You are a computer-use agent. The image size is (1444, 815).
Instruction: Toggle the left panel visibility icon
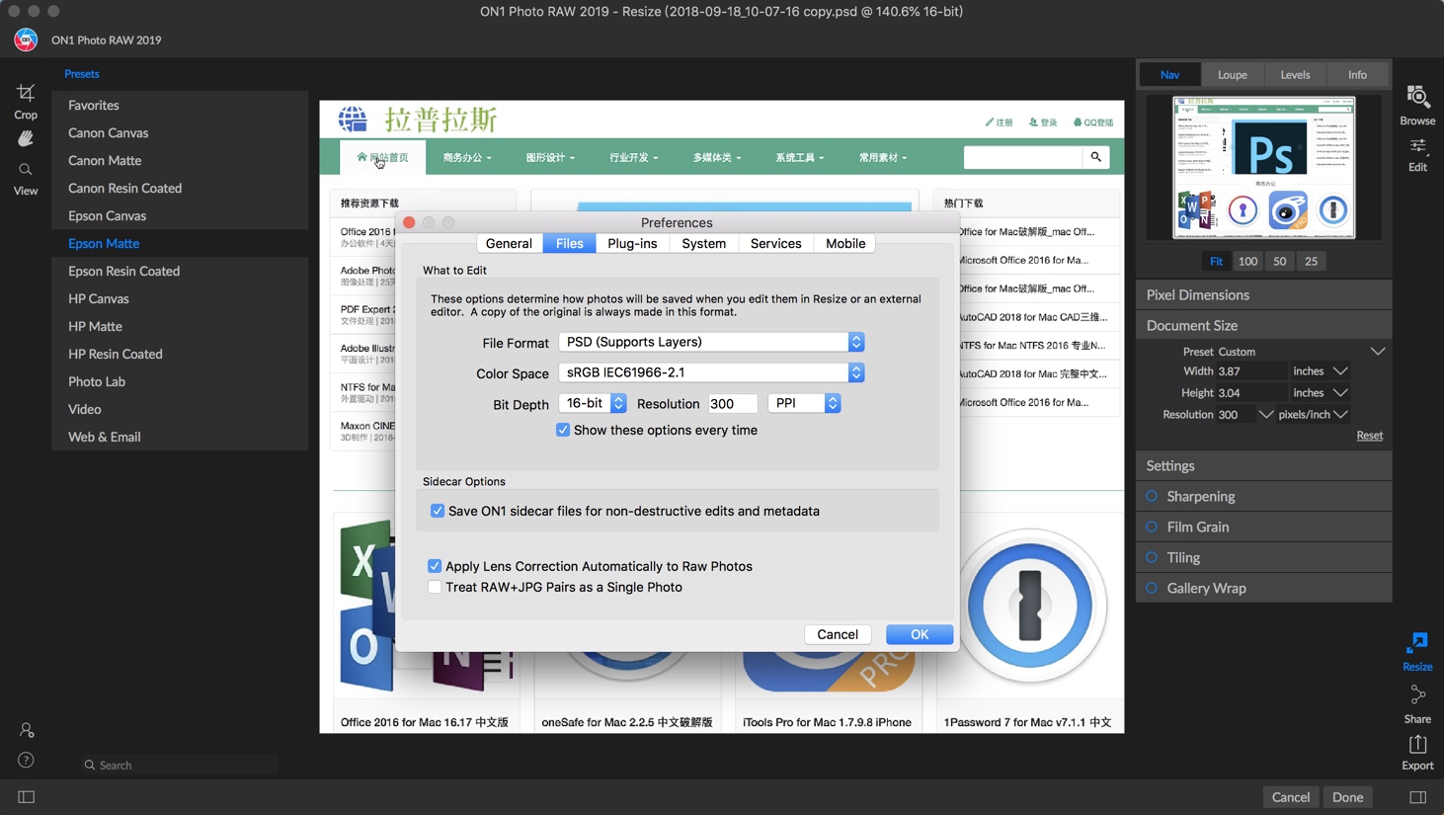[x=27, y=797]
